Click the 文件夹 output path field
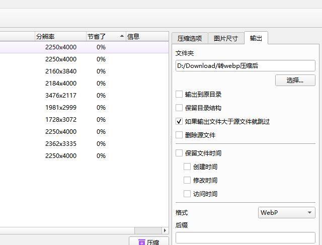322x245 pixels. pos(246,66)
